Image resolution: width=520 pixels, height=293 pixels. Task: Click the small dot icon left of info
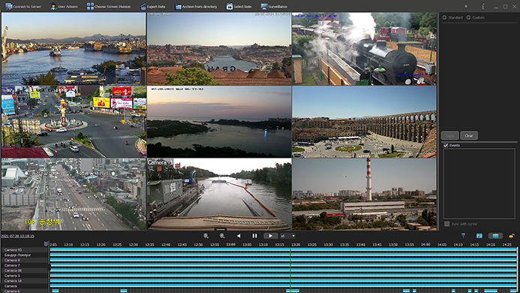[466, 6]
